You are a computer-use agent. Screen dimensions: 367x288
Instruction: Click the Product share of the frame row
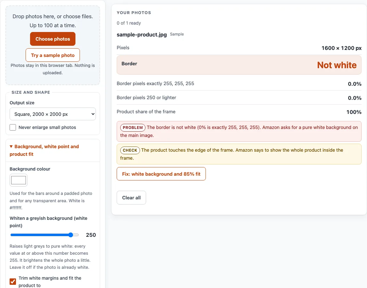coord(239,112)
